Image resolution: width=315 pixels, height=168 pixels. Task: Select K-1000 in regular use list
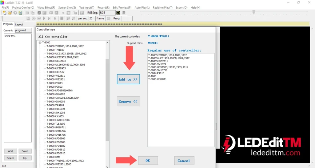(x=152, y=76)
